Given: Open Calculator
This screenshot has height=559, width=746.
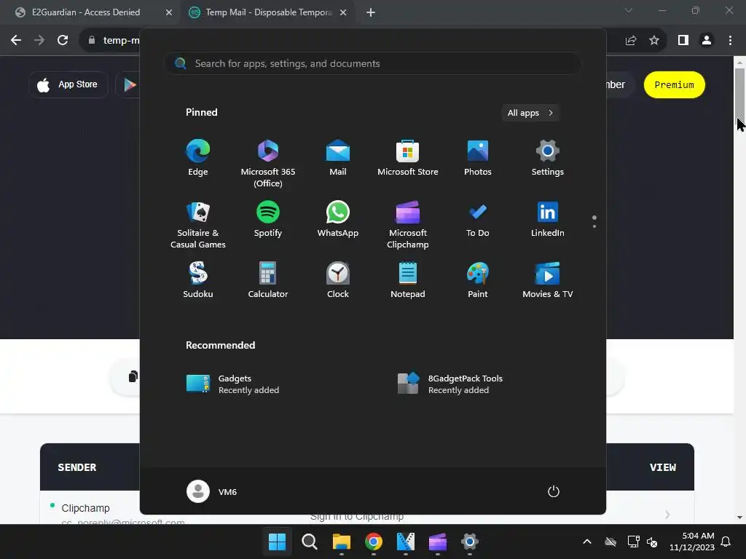Looking at the screenshot, I should [268, 280].
